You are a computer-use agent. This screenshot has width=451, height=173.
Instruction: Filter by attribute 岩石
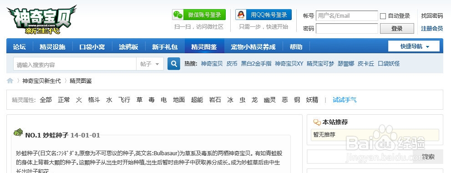click(x=215, y=100)
